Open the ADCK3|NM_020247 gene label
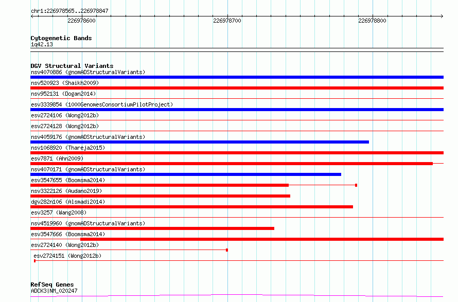Image resolution: width=458 pixels, height=302 pixels. (x=54, y=291)
